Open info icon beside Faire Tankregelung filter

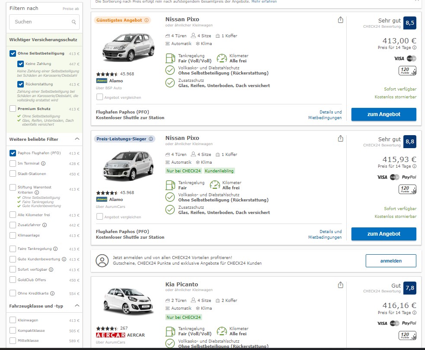pyautogui.click(x=55, y=249)
